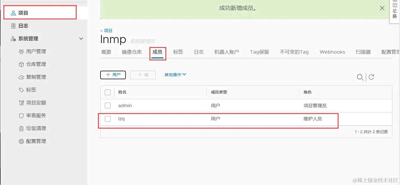Click the 垃圾清理 trash icon
Viewport: 400px width, 185px height.
point(21,129)
